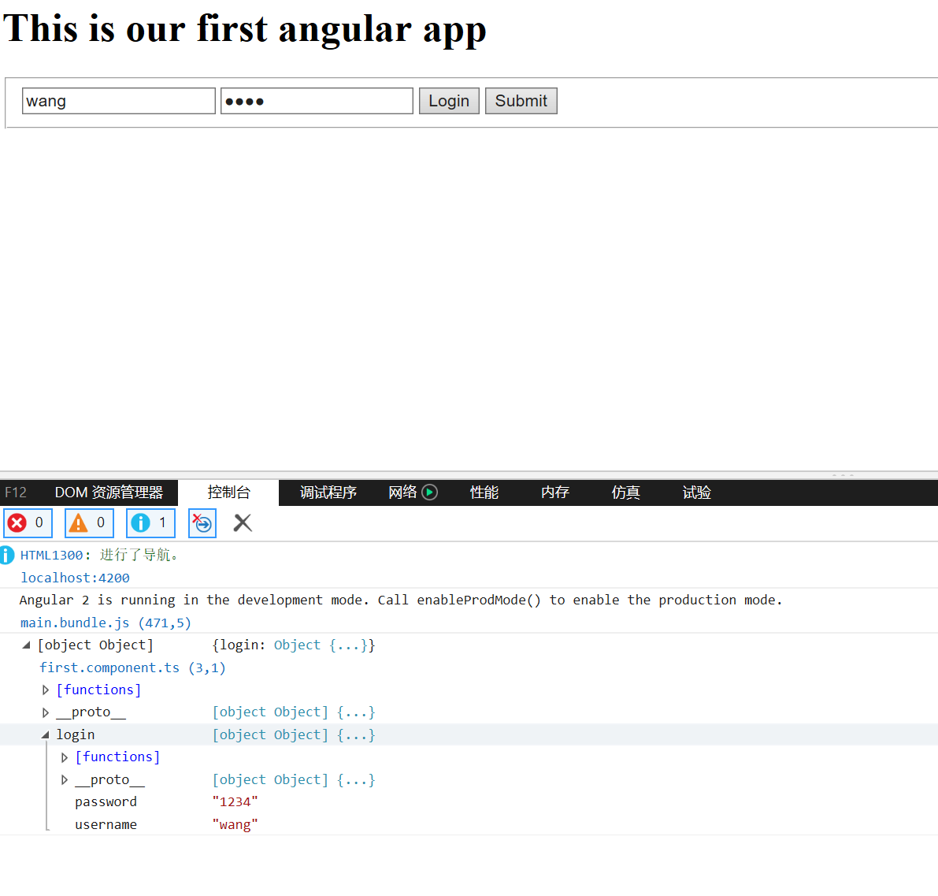
Task: Click the username property name
Action: (106, 825)
